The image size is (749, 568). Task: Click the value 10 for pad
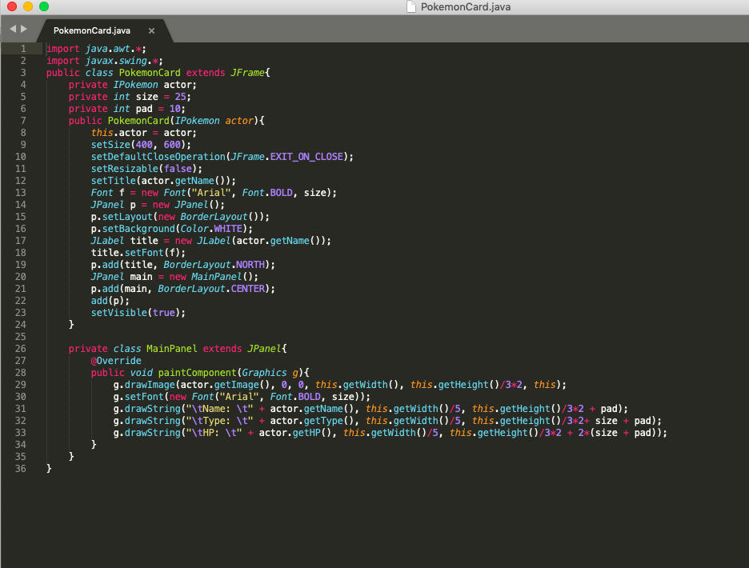pyautogui.click(x=174, y=109)
